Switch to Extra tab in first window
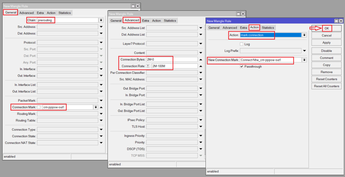Image resolution: width=345 pixels, height=177 pixels. coord(40,13)
